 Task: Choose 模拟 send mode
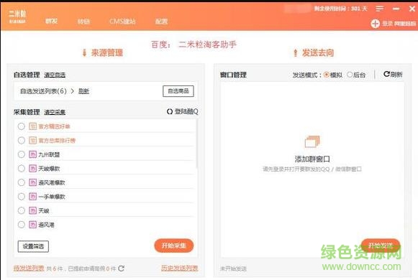[x=327, y=75]
